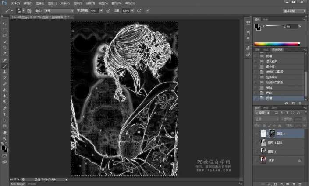
Task: Select the Hand tool
Action: [x=4, y=132]
